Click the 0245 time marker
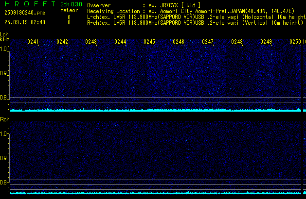306x199 pixels. click(149, 42)
